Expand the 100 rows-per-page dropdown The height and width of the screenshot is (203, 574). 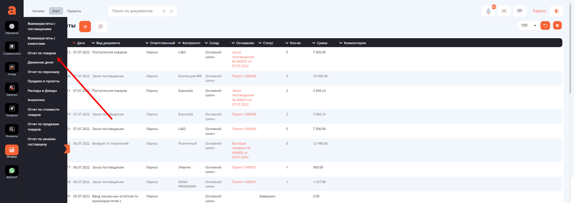[x=528, y=25]
